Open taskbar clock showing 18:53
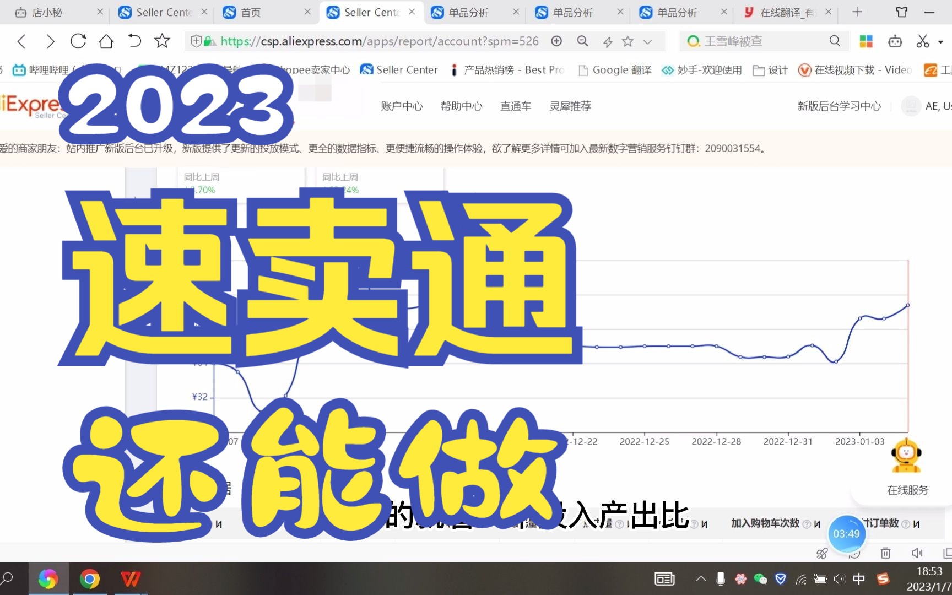 [x=930, y=579]
